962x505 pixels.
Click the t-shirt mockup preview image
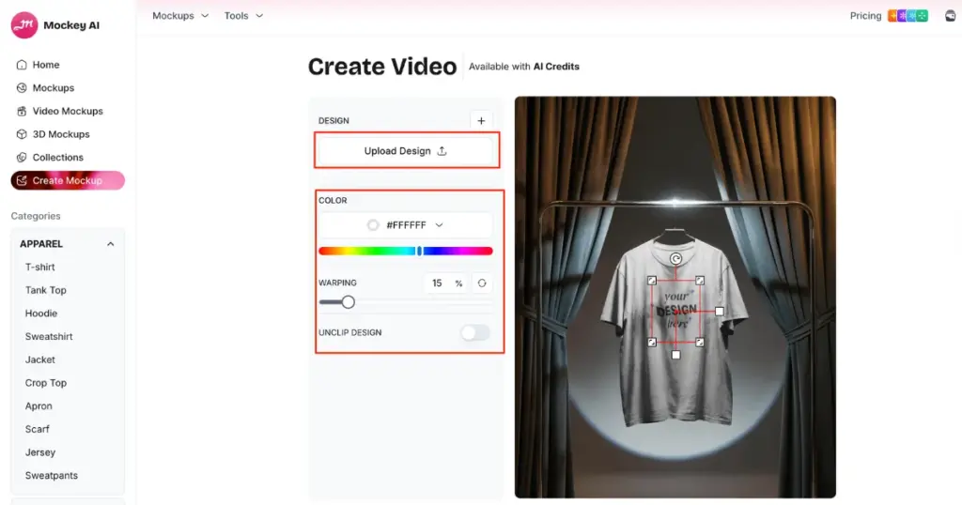(x=675, y=298)
